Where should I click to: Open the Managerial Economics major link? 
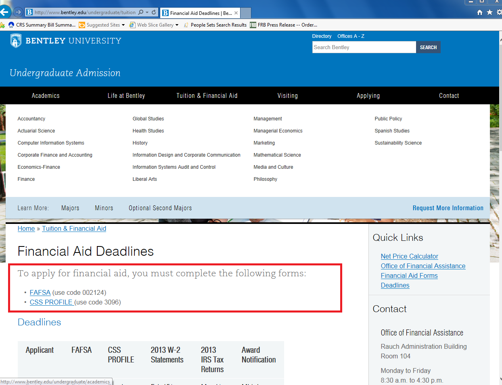tap(278, 131)
